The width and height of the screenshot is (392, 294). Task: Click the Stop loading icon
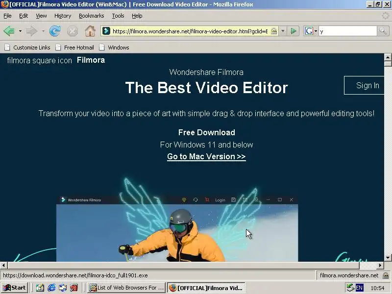pyautogui.click(x=72, y=31)
